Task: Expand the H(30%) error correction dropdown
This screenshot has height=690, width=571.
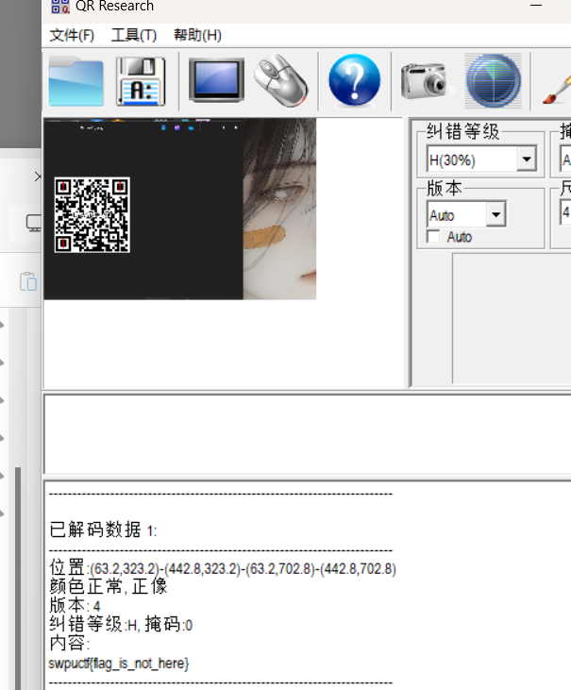Action: [527, 160]
